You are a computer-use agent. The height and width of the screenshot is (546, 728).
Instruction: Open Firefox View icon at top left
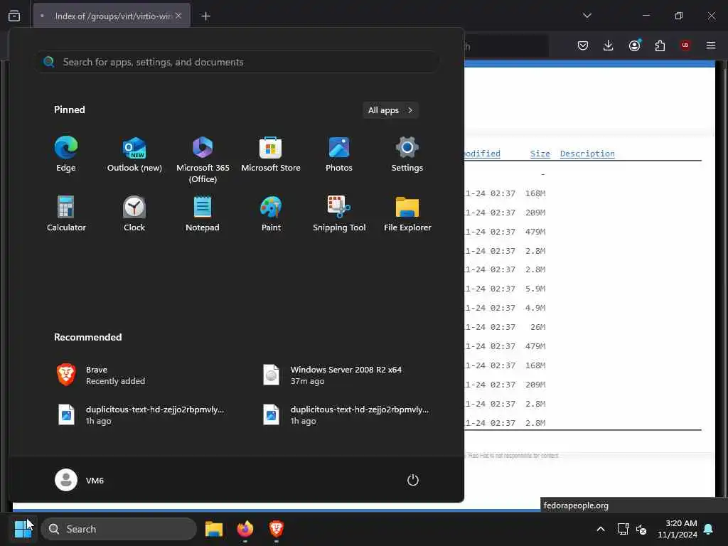14,16
